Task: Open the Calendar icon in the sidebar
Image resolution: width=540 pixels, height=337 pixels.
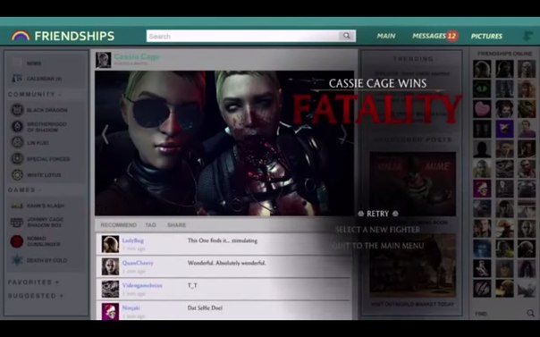Action: [x=17, y=79]
